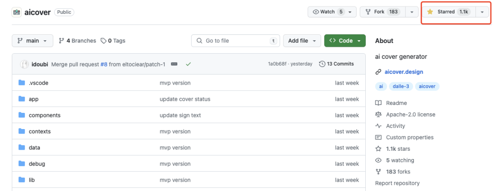Open the 5 watching link
The width and height of the screenshot is (500, 191).
coord(400,160)
